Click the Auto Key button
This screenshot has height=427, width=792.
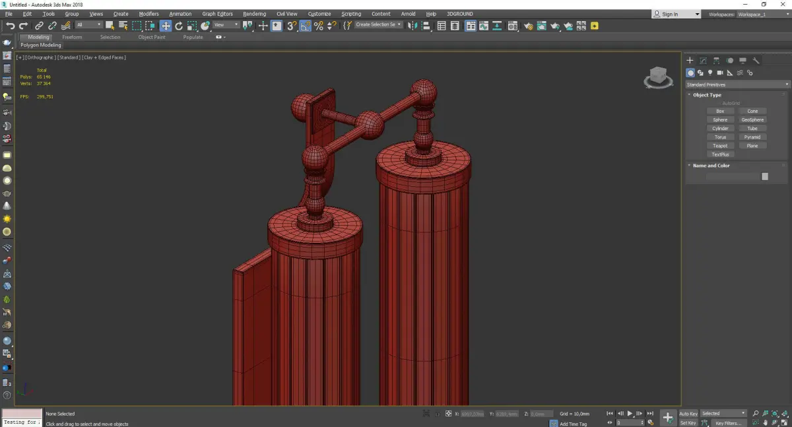(x=688, y=414)
